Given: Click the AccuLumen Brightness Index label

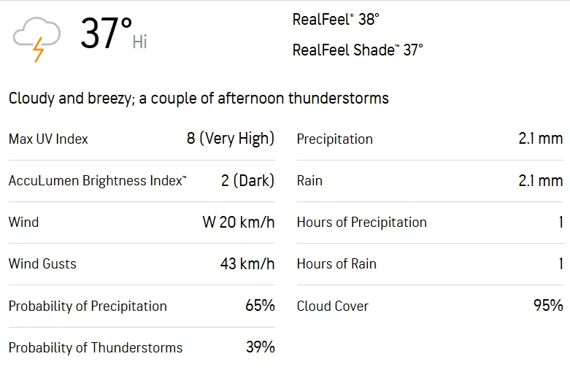Looking at the screenshot, I should pos(97,180).
